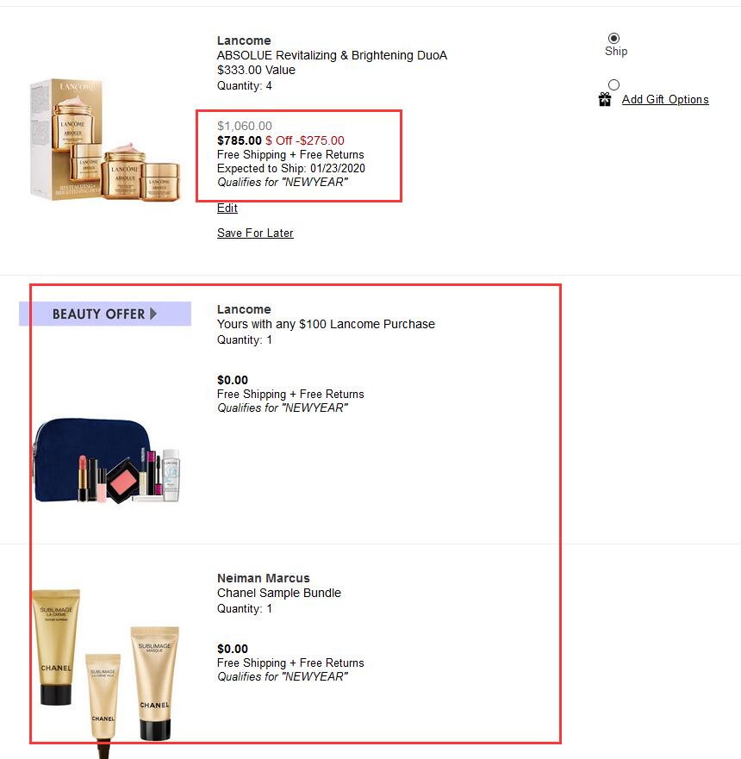Viewport: 741px width, 759px height.
Task: Open the BEAUTY OFFER banner
Action: pos(105,314)
